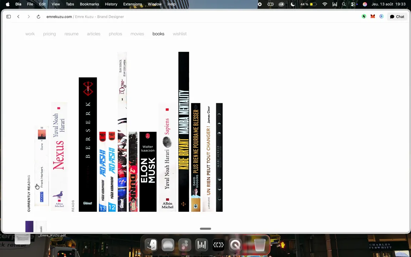Open the Bookmarks menu

coord(90,4)
